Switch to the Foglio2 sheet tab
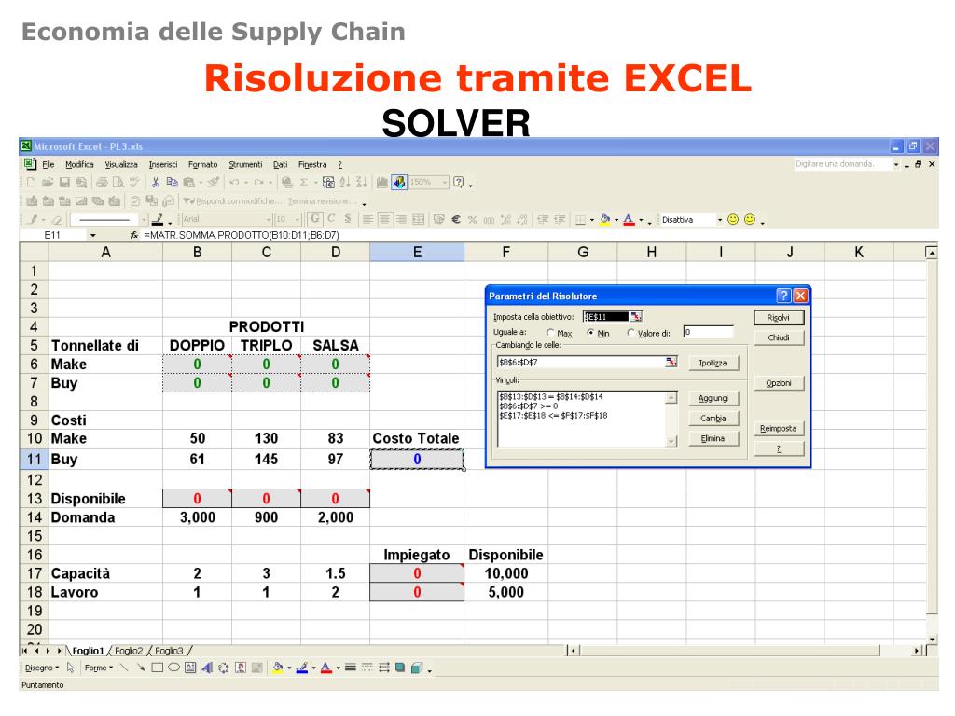The width and height of the screenshot is (955, 716). [x=129, y=651]
